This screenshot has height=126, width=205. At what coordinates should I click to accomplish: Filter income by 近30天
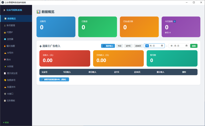tap(138, 46)
